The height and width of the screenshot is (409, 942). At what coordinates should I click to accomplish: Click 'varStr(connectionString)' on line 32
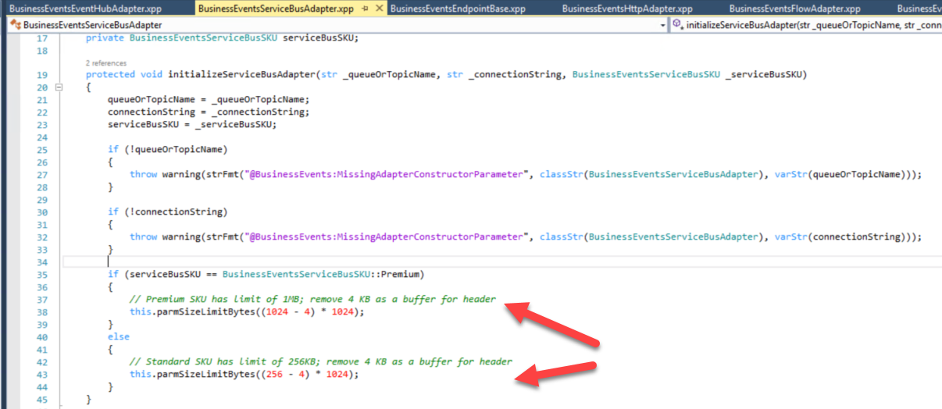[x=842, y=237]
